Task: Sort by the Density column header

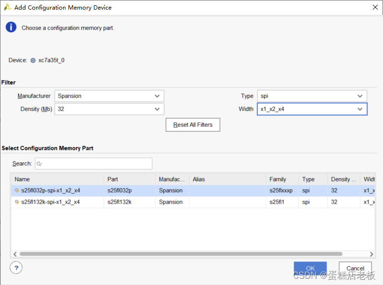Action: click(x=344, y=179)
